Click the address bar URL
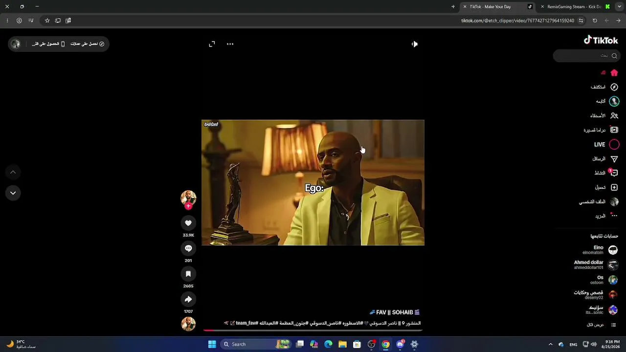626x352 pixels. coord(517,21)
